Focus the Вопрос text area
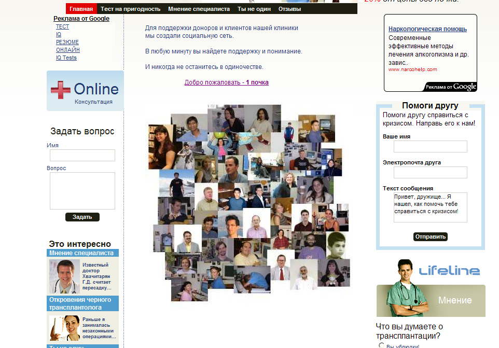 82,191
